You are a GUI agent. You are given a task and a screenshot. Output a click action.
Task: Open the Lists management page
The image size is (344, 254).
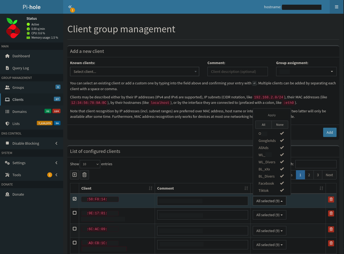(x=32, y=124)
